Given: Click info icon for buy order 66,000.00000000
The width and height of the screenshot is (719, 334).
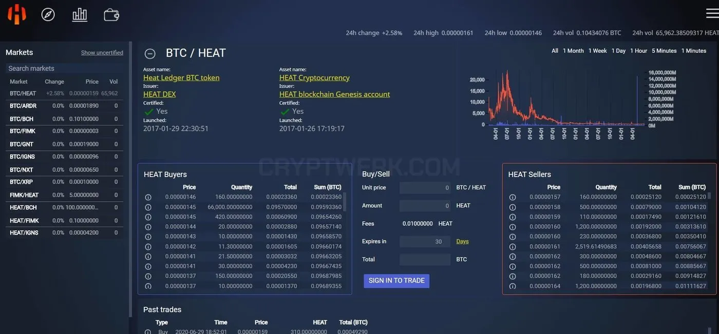Looking at the screenshot, I should 148,207.
